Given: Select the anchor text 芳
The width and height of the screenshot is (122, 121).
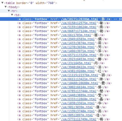Looking at the screenshot, I should (100, 47).
